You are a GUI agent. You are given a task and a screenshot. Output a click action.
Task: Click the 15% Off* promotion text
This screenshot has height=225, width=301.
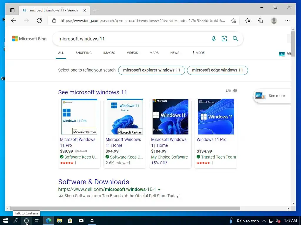tap(159, 163)
